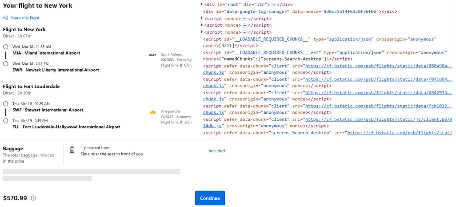Viewport: 456px width, 207px height.
Task: Click the Allegiant Air sun logo
Action: [153, 112]
